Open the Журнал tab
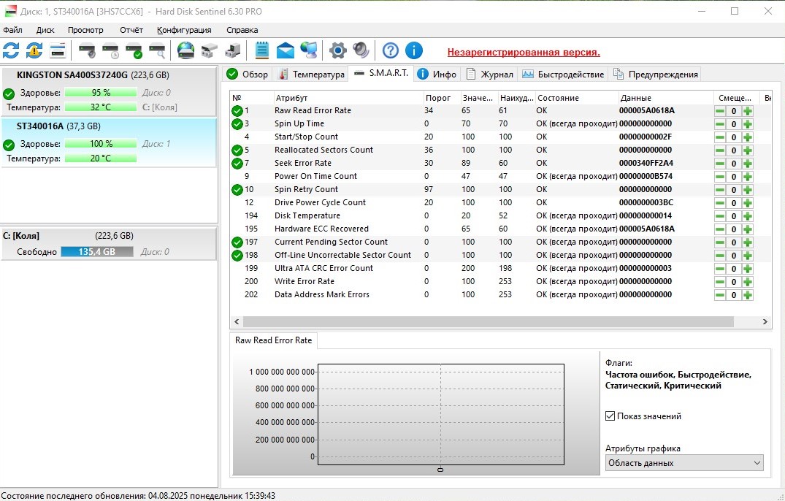Image resolution: width=785 pixels, height=501 pixels. pos(491,74)
